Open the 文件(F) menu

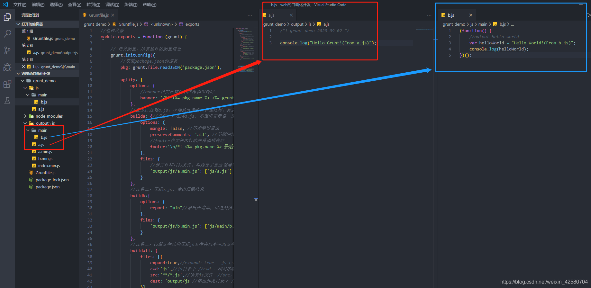pos(20,4)
